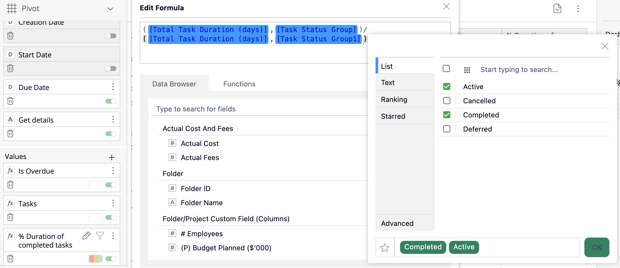Switch to the Functions tab

[239, 84]
